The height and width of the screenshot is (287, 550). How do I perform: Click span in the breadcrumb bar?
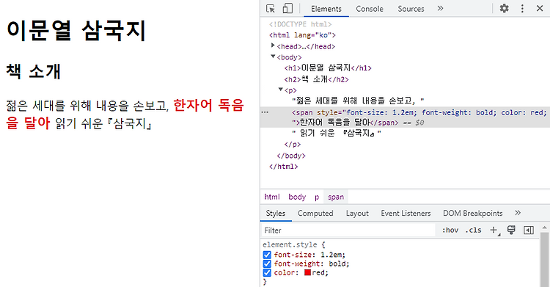(x=336, y=197)
